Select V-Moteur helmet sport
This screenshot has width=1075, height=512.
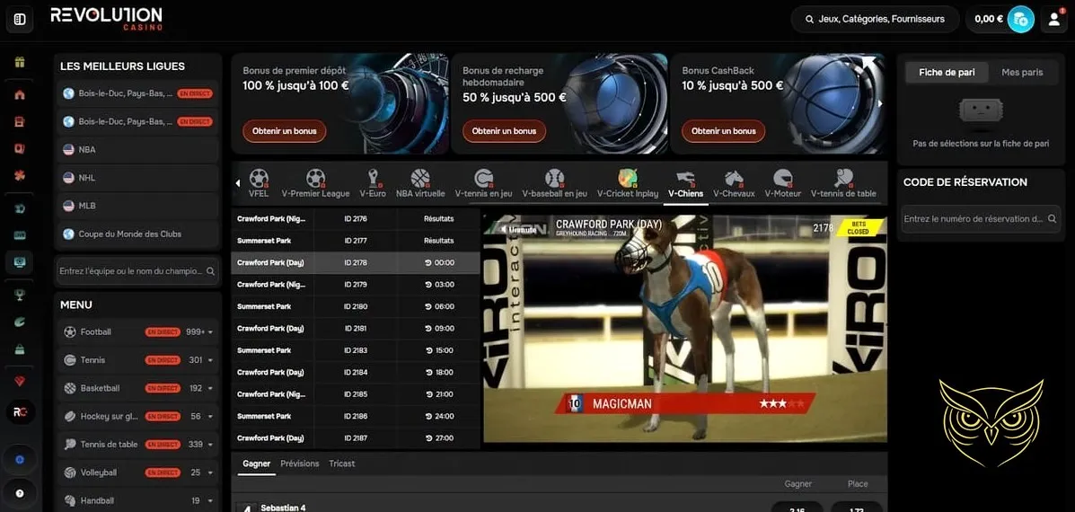[x=782, y=183]
